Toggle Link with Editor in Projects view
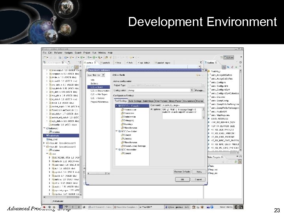This screenshot has height=213, width=284. tap(77, 67)
